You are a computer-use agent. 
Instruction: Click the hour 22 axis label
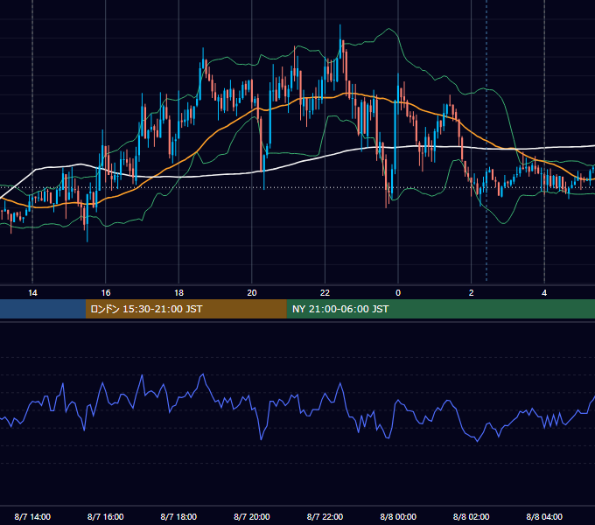325,293
